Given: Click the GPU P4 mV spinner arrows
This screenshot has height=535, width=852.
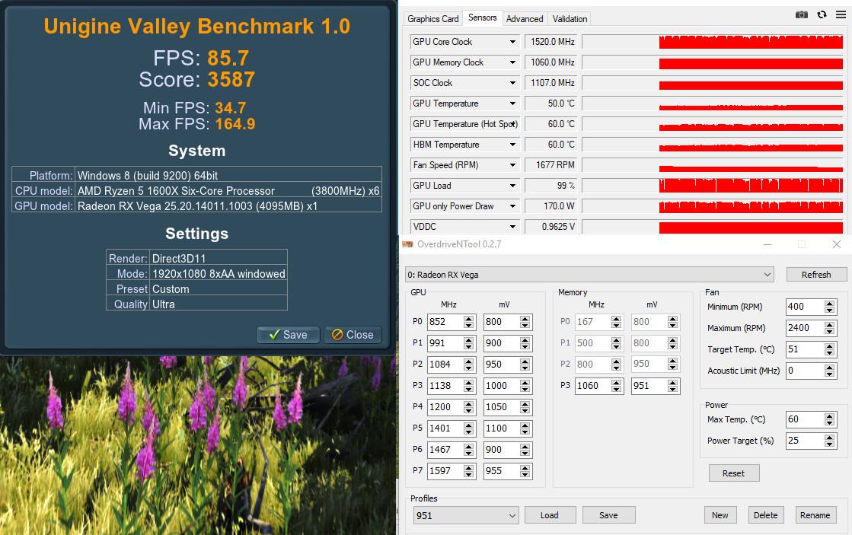Looking at the screenshot, I should pyautogui.click(x=525, y=407).
